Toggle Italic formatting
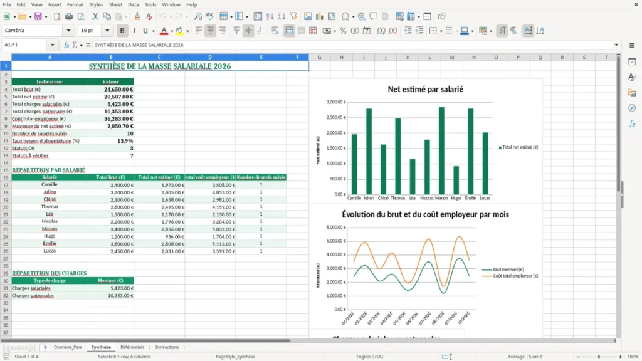The image size is (642, 361). [134, 31]
